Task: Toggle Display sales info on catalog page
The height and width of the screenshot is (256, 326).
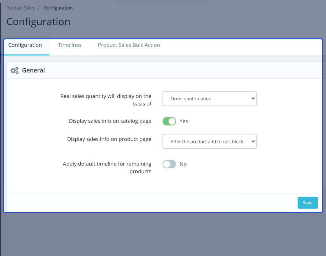Action: click(x=169, y=121)
